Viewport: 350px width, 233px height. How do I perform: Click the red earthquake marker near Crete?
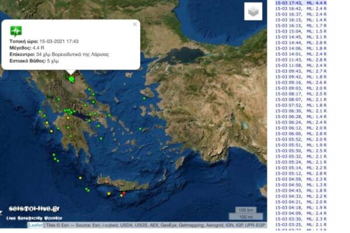pyautogui.click(x=123, y=194)
